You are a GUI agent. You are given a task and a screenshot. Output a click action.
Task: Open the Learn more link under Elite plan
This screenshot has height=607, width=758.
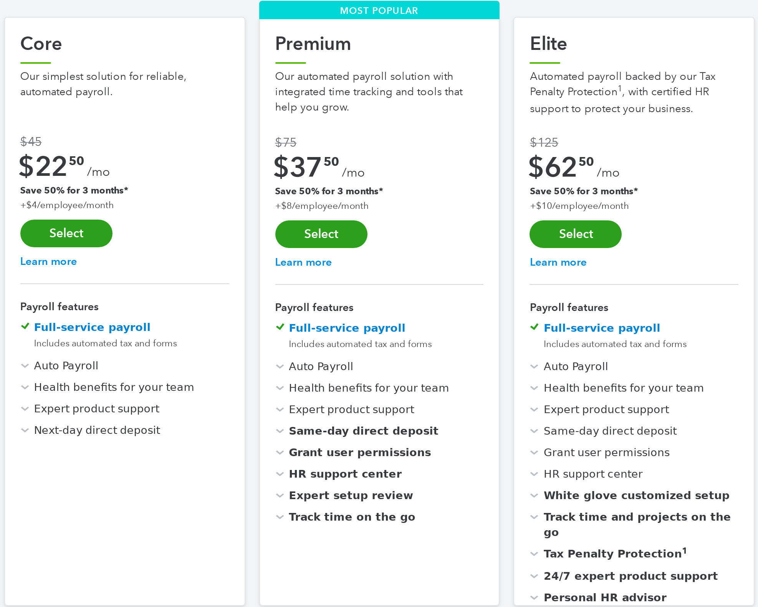point(557,262)
